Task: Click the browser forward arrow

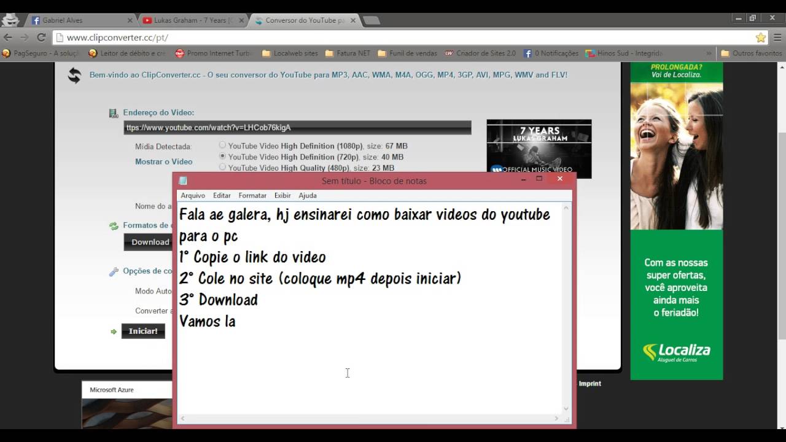Action: (25, 37)
